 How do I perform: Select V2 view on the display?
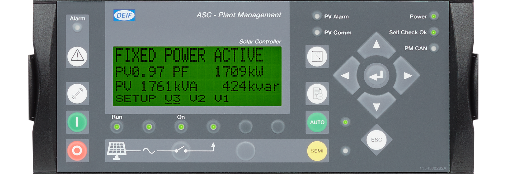click(x=198, y=99)
